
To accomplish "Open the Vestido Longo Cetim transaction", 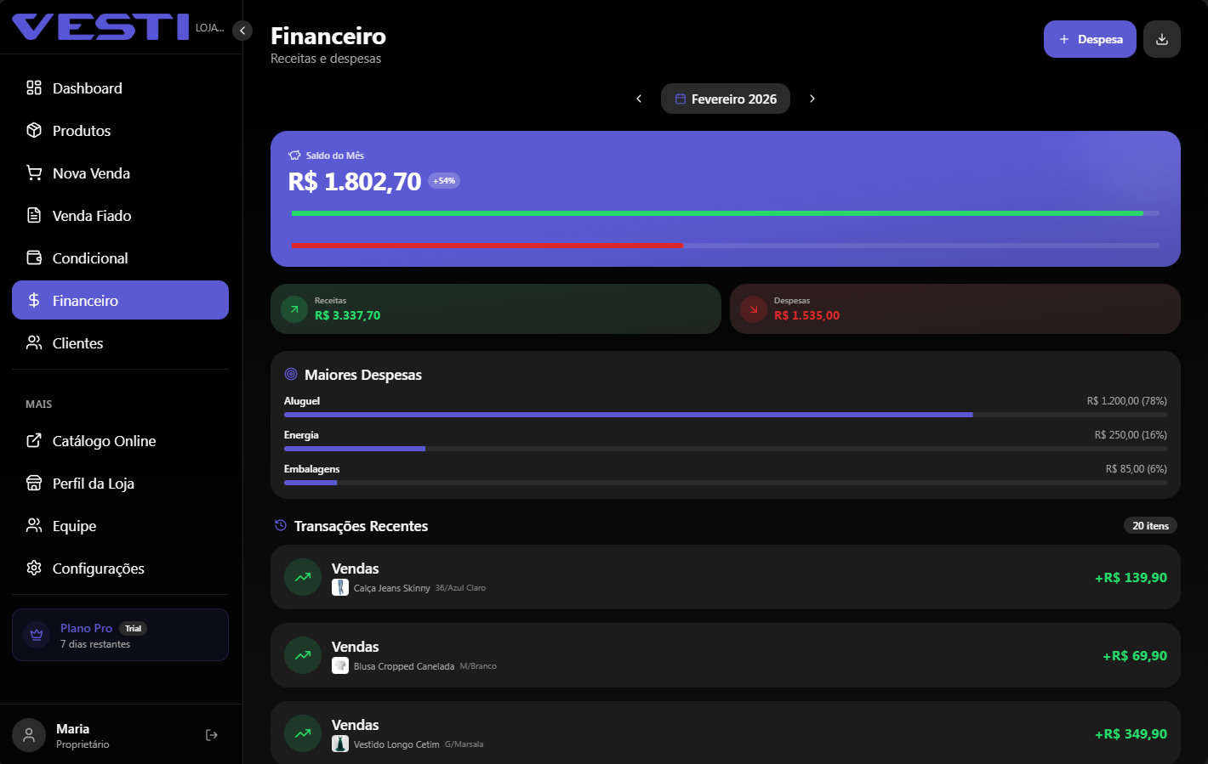I will click(x=725, y=733).
